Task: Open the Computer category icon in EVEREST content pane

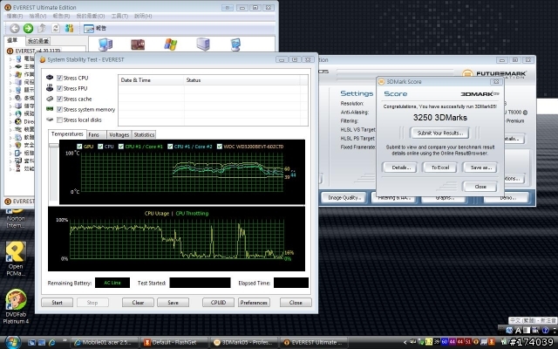Action: click(105, 44)
